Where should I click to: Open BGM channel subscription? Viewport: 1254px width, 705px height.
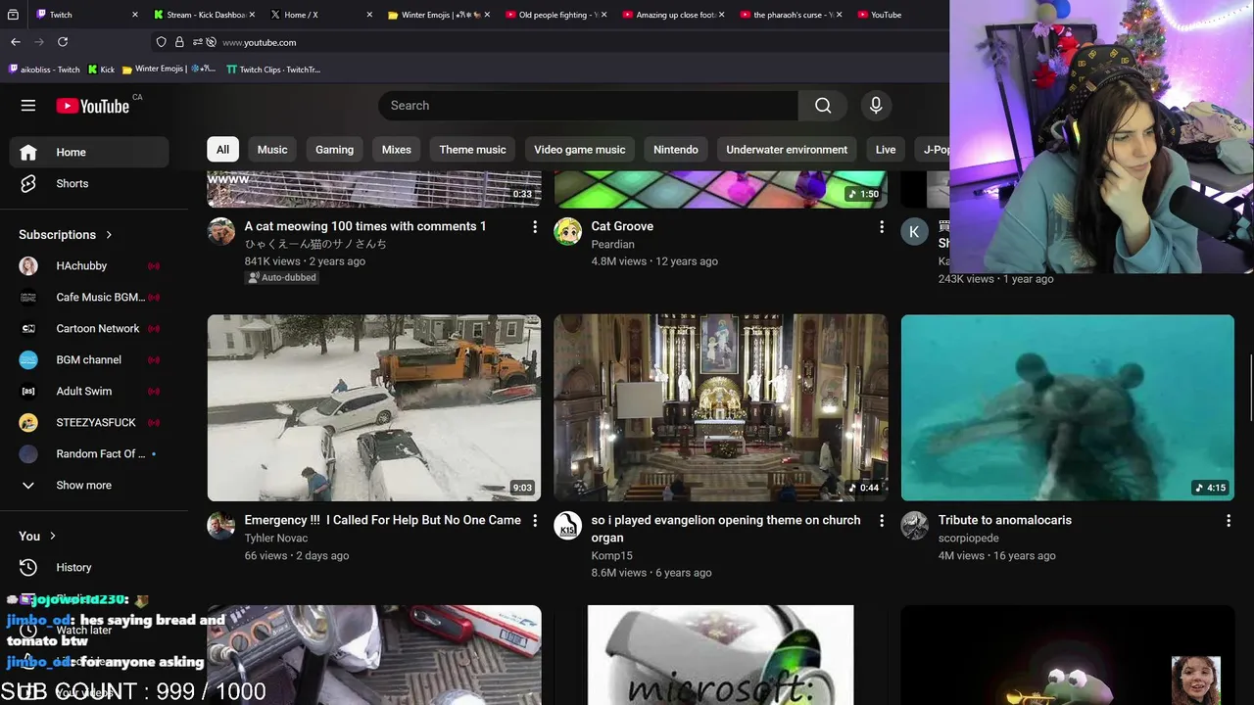point(89,359)
